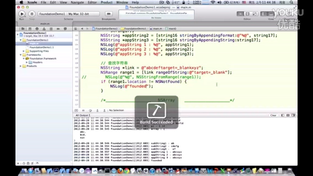Show the Breakpoint navigator
This screenshot has width=313, height=176.
point(58,29)
